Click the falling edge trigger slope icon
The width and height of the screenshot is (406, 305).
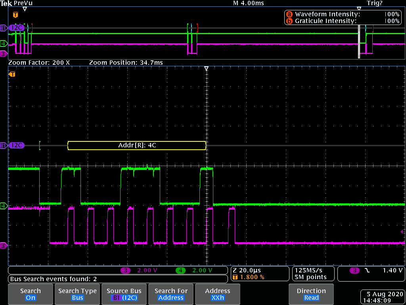pyautogui.click(x=368, y=270)
